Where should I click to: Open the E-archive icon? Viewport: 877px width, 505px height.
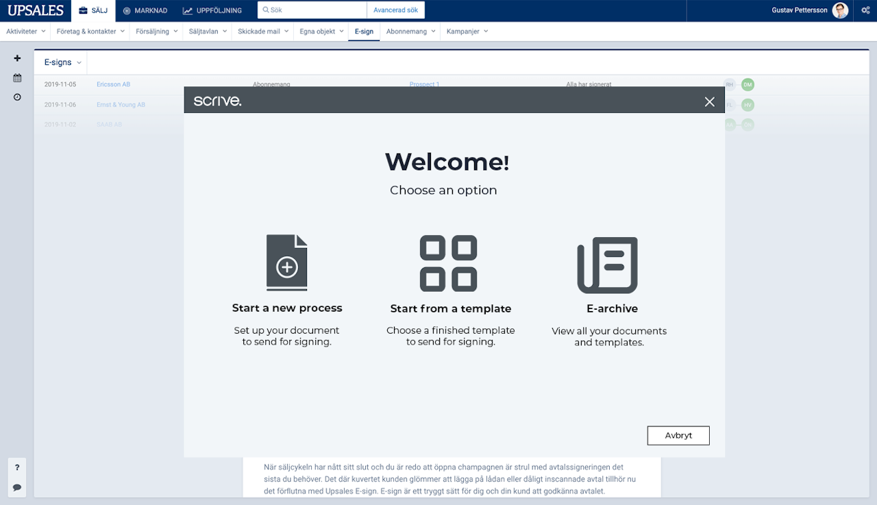coord(608,264)
